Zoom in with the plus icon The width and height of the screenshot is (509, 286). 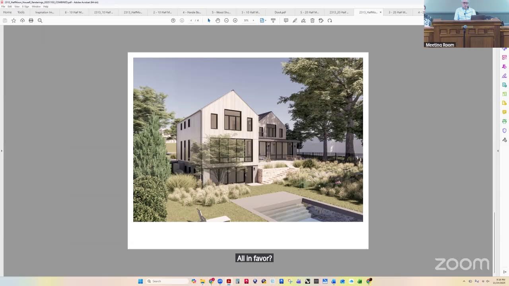[235, 20]
